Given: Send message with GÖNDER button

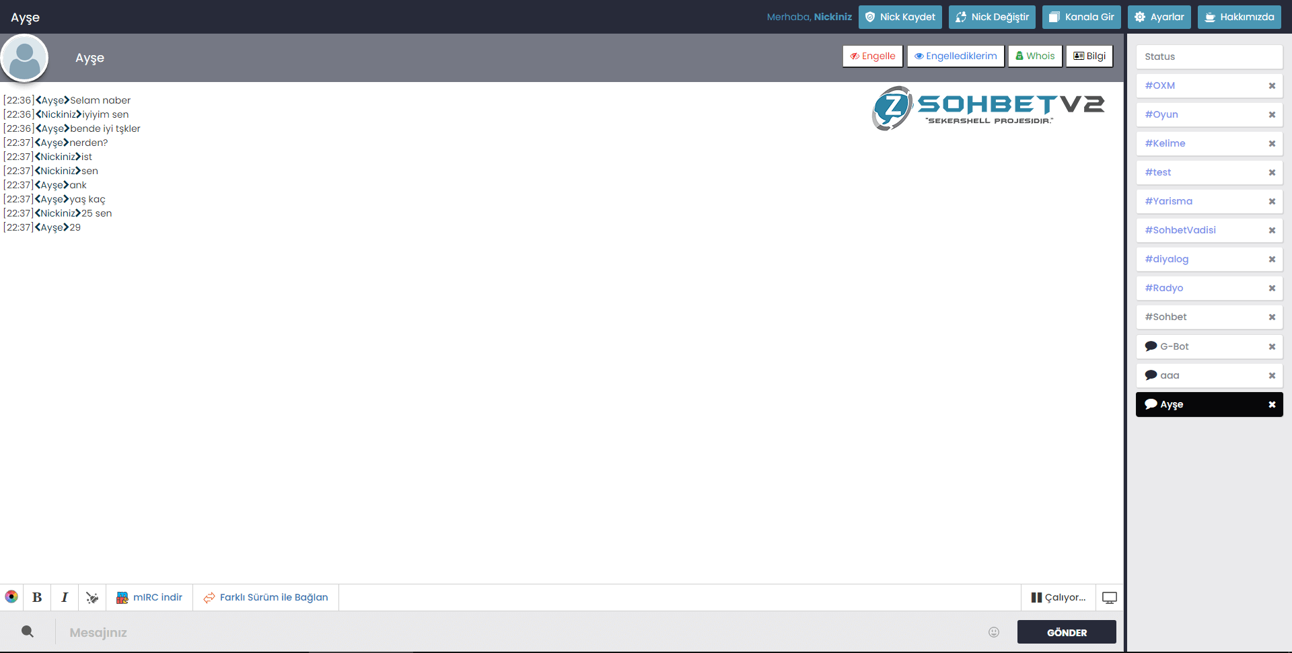Looking at the screenshot, I should click(1067, 632).
